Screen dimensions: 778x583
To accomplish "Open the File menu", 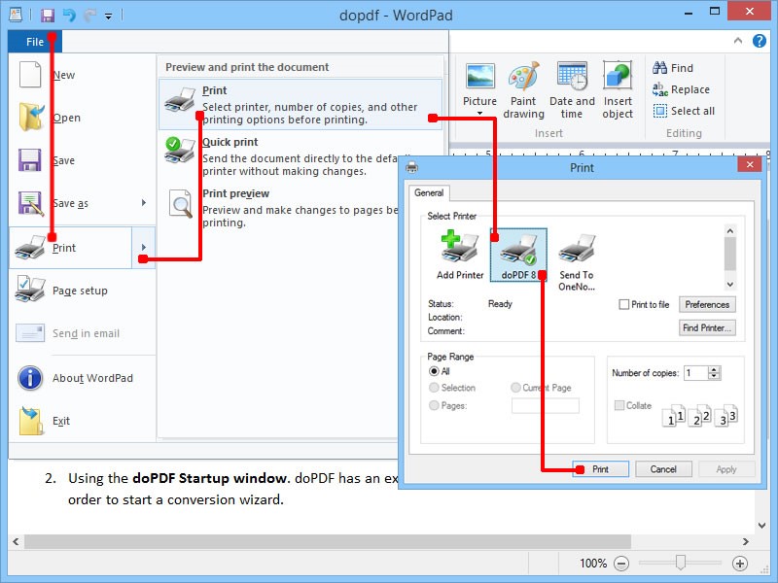I will [34, 41].
